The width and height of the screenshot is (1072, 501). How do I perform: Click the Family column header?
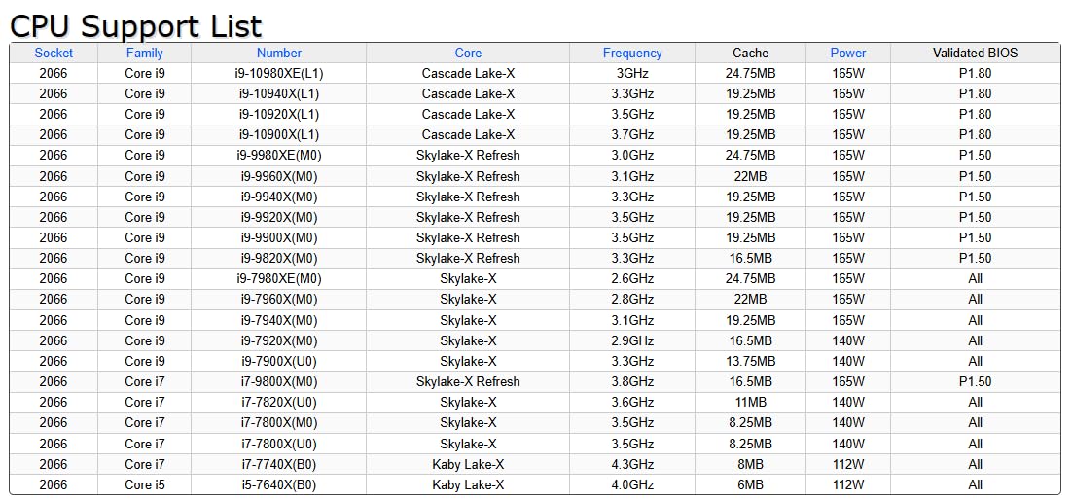(x=144, y=53)
